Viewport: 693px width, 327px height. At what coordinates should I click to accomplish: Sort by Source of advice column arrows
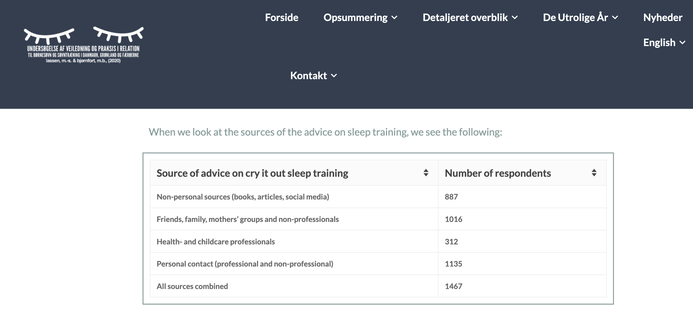426,173
